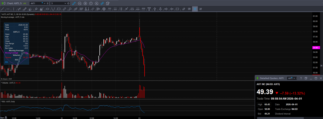Viewport: 323px width, 119px height.
Task: Click the High 60.45 field
Action: coord(264,104)
